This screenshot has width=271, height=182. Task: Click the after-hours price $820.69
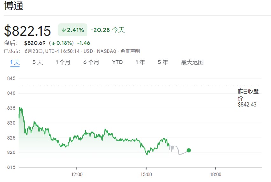pyautogui.click(x=35, y=43)
